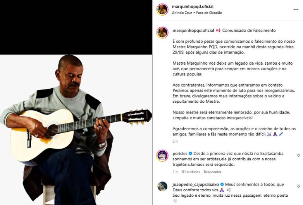
Task: Like the comment from pericles
Action: 298,155
